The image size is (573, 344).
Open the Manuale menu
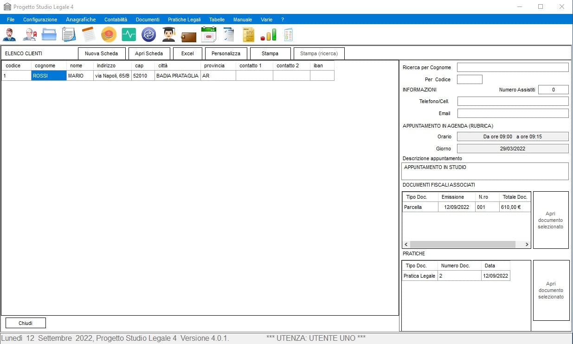click(x=243, y=19)
